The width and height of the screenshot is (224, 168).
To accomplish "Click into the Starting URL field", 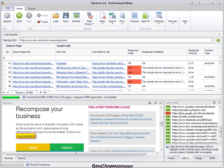I will point(115,40).
